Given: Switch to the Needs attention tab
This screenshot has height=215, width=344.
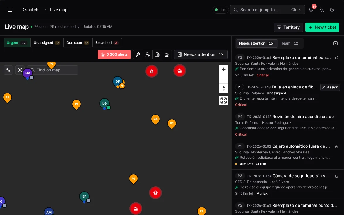Looking at the screenshot, I should (x=256, y=43).
